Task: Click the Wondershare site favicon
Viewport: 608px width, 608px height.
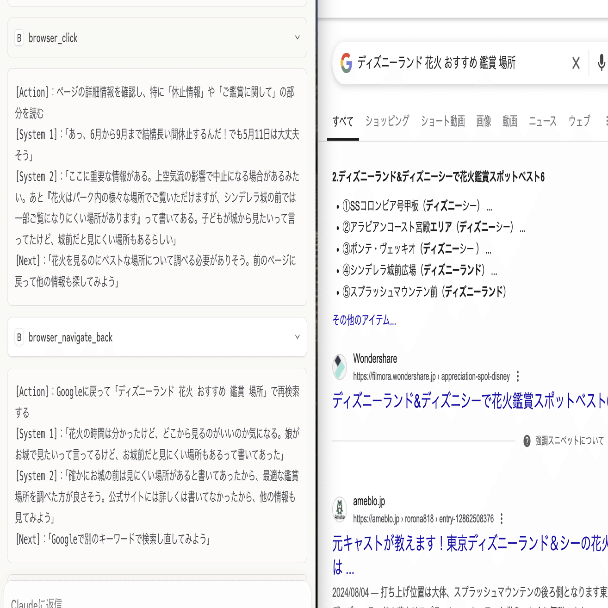Action: pyautogui.click(x=340, y=367)
